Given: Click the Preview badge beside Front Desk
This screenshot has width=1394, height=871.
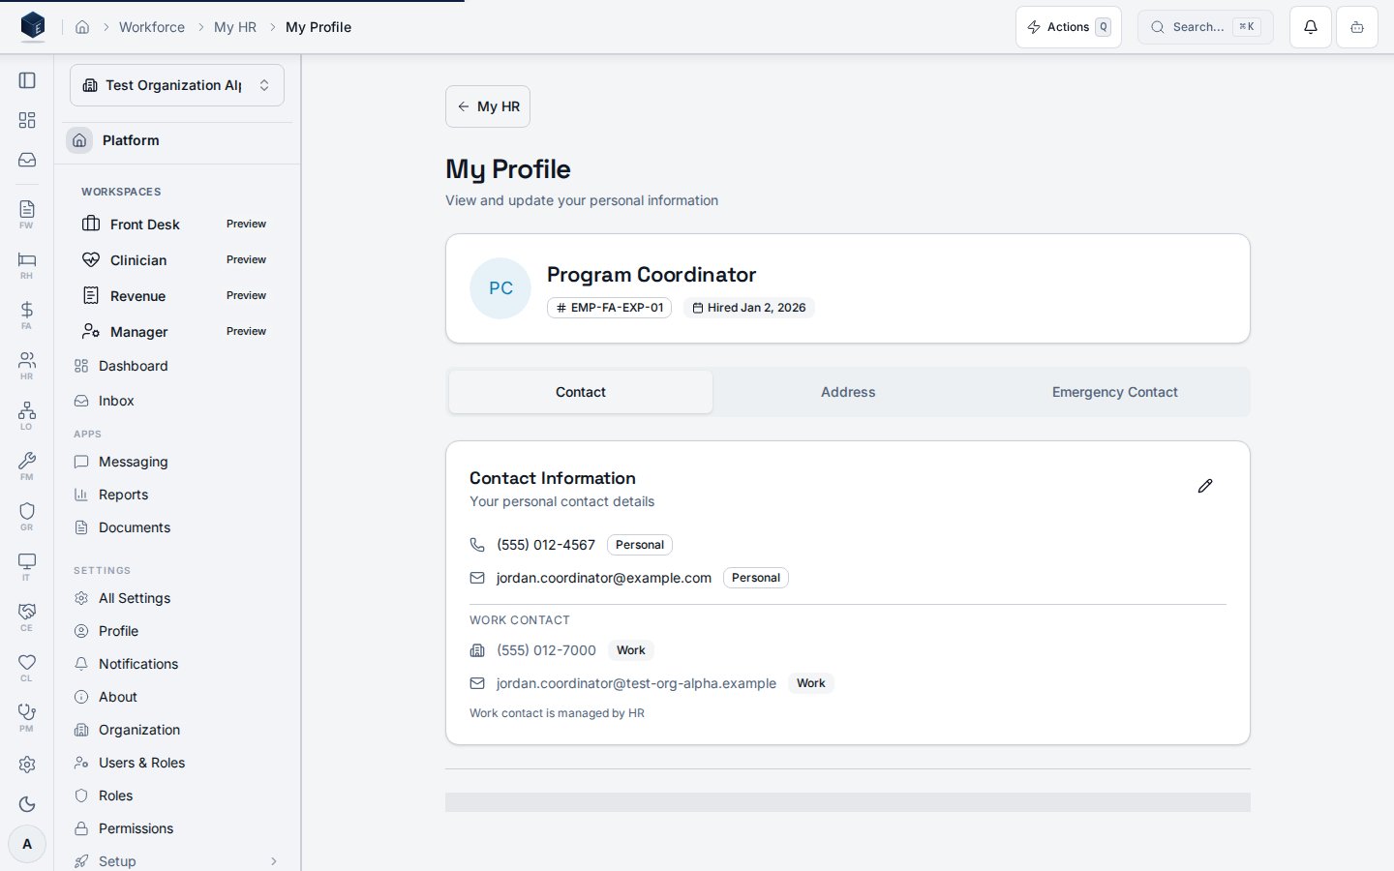Looking at the screenshot, I should click(246, 224).
